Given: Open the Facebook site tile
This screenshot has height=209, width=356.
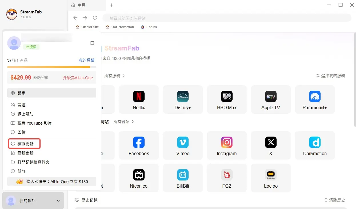Looking at the screenshot, I should [139, 145].
